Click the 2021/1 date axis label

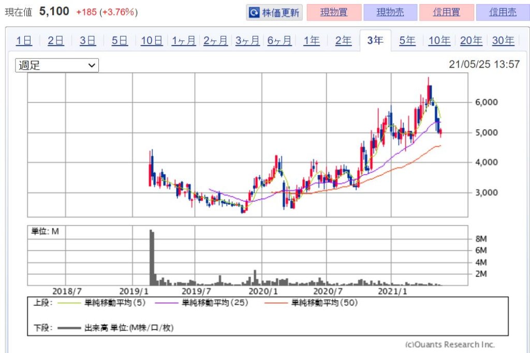click(392, 291)
